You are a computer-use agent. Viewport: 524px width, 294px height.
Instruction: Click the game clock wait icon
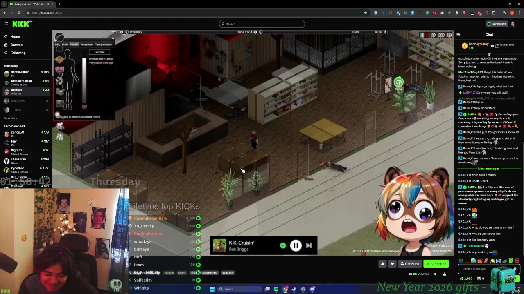(449, 35)
